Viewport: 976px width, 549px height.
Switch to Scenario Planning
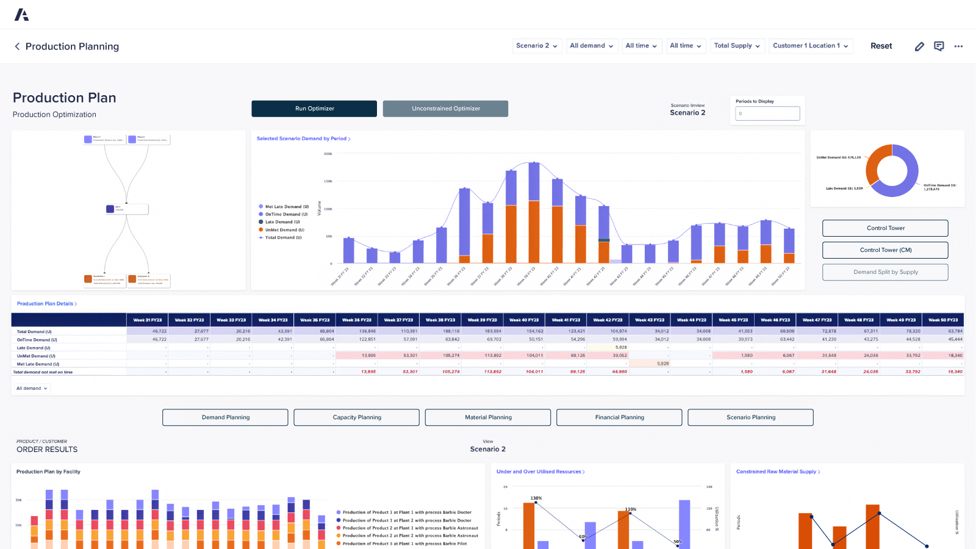[x=750, y=417]
